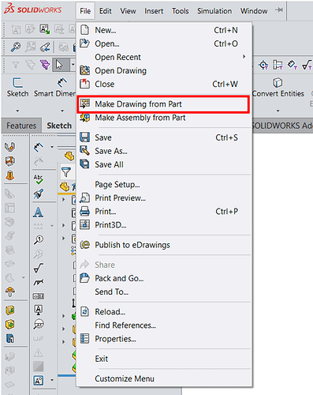Screen dimensions: 313x395
Task: Choose Reload... entry
Action: pyautogui.click(x=163, y=312)
